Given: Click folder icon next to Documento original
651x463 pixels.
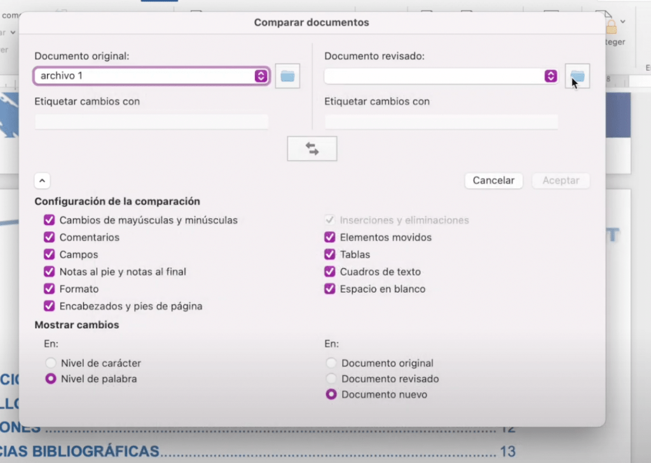Looking at the screenshot, I should [287, 76].
